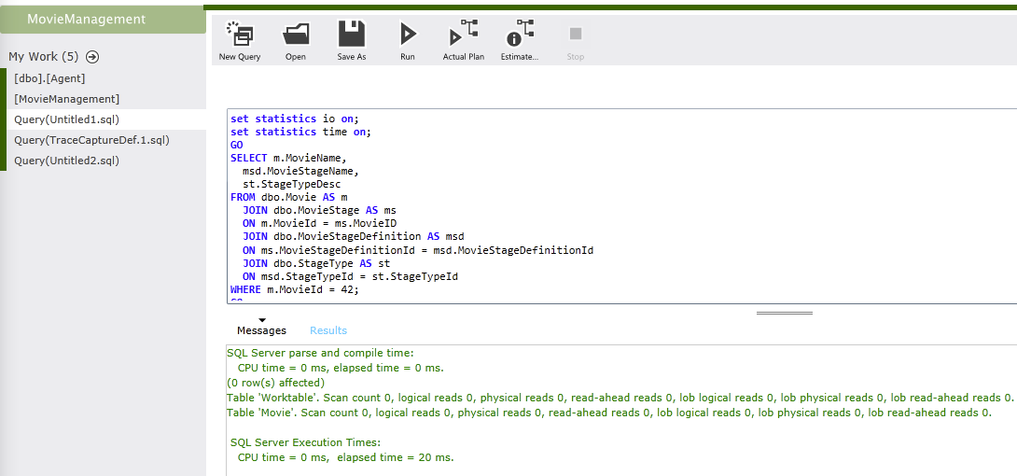Open the MovieManagement database header
Image resolution: width=1017 pixels, height=476 pixels.
pos(104,20)
